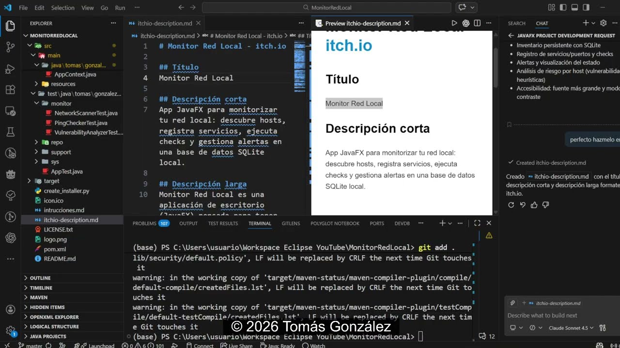This screenshot has height=348, width=620.
Task: Toggle the primary side bar
Action: 563,7
